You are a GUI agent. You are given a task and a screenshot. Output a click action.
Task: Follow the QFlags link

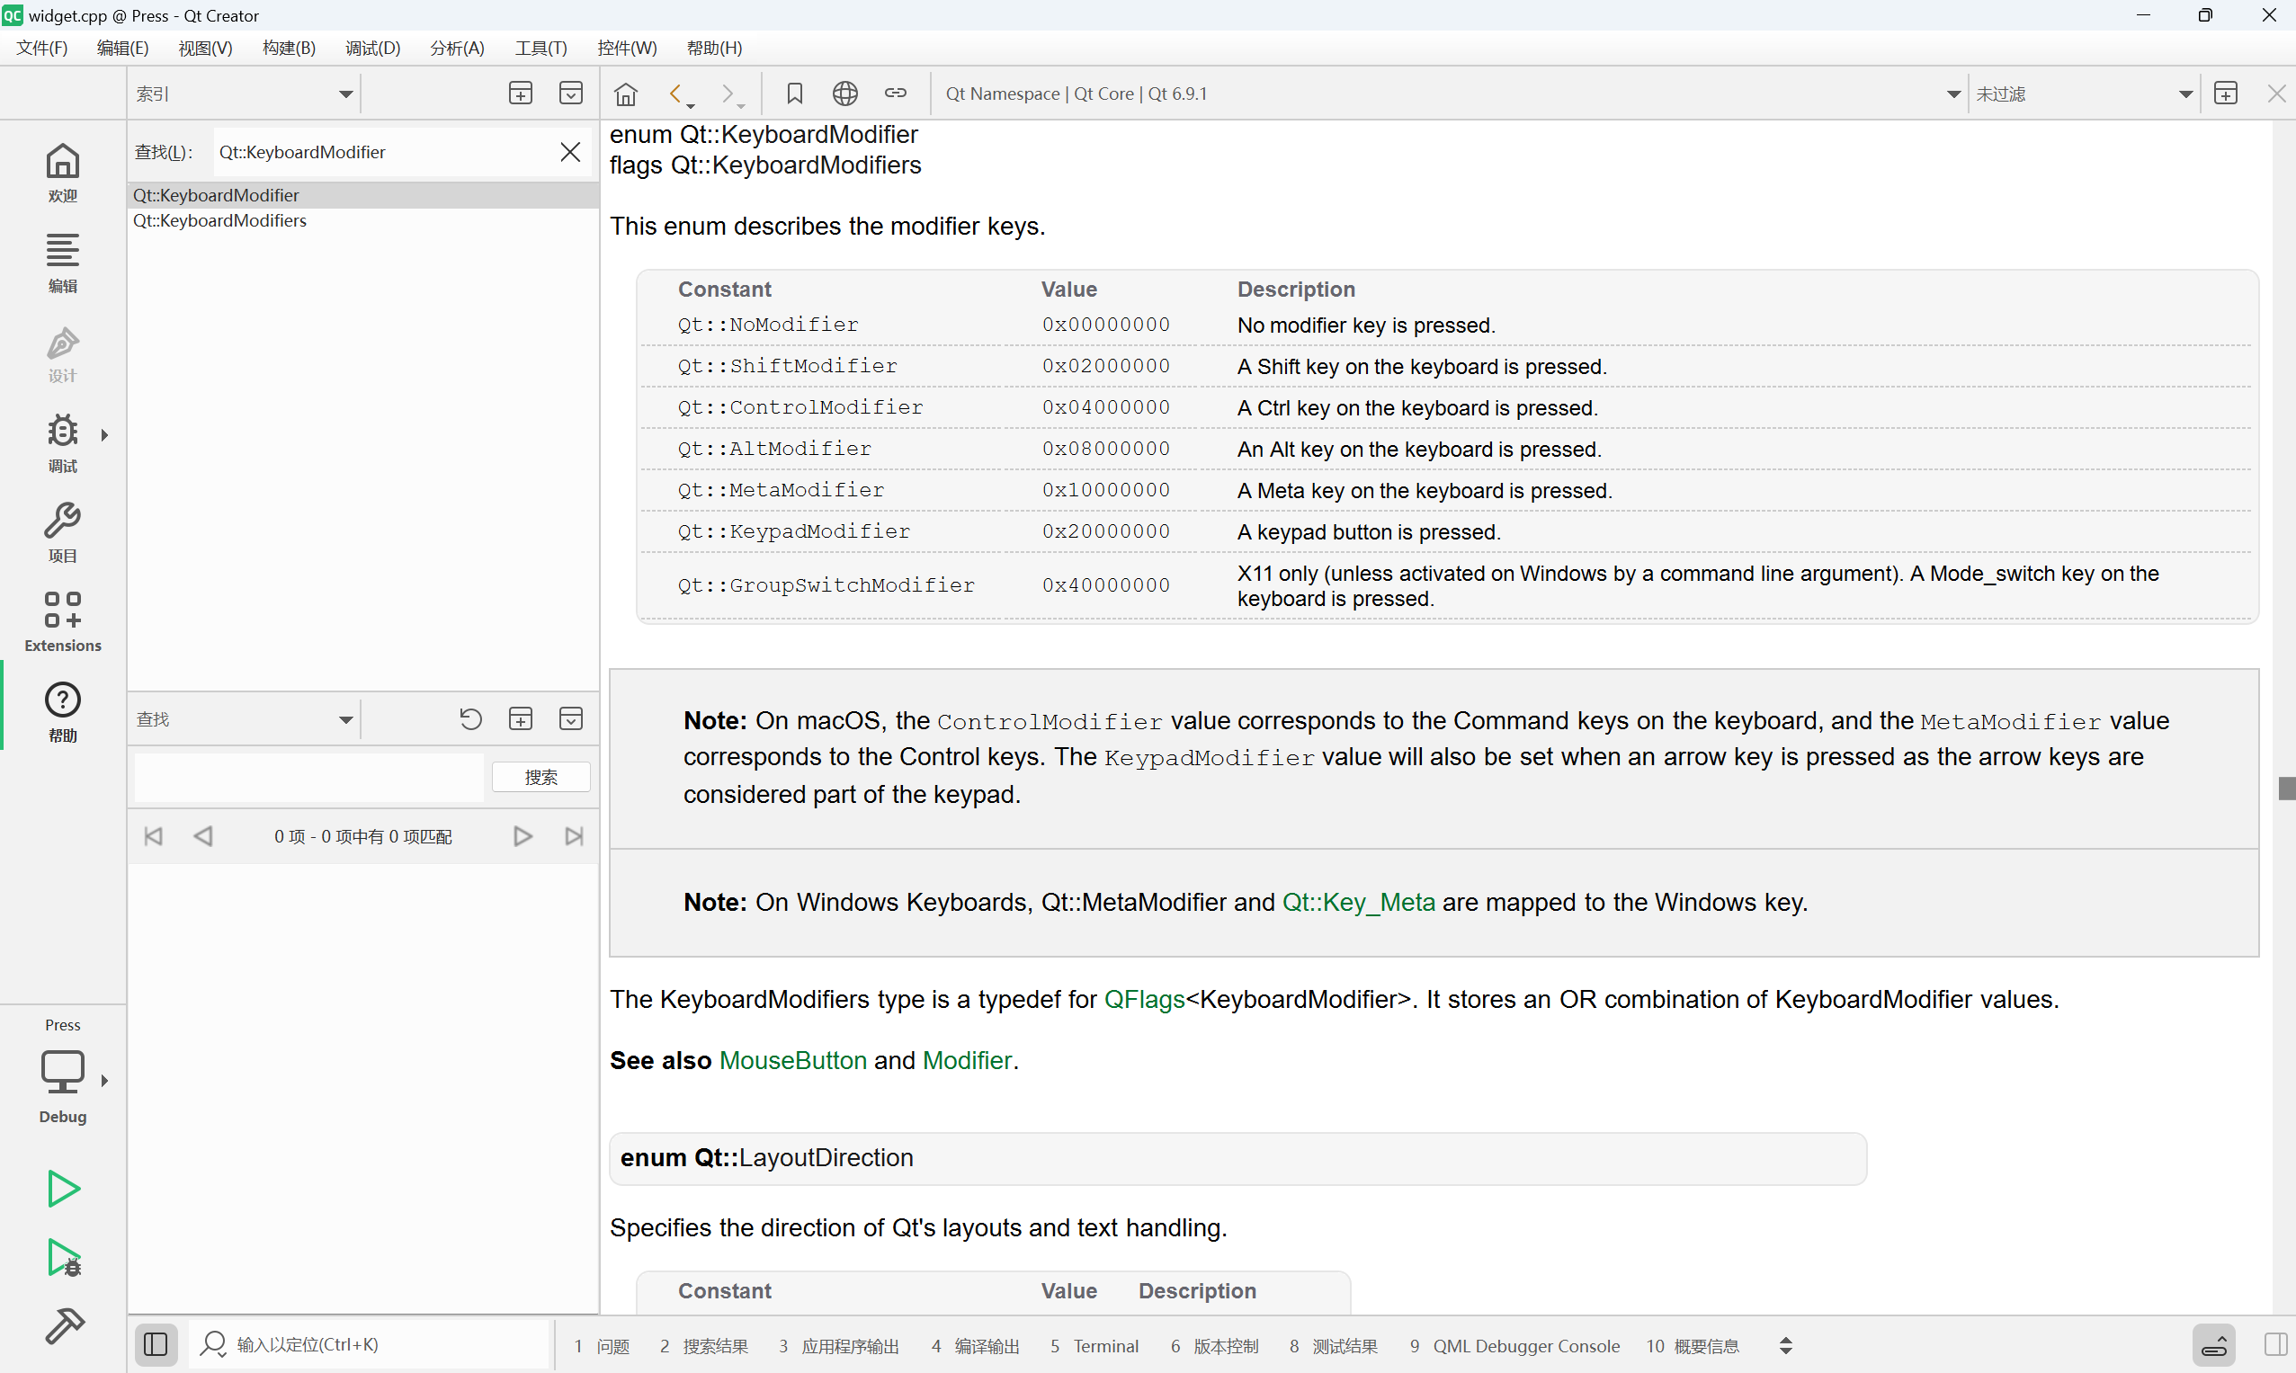coord(1144,999)
